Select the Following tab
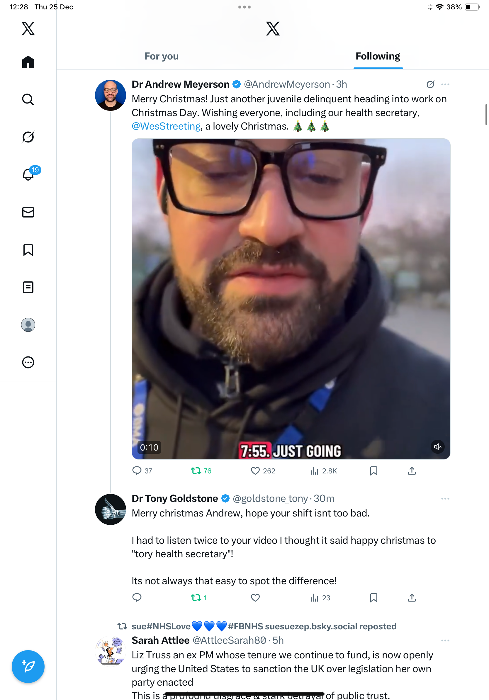The width and height of the screenshot is (489, 700). pyautogui.click(x=378, y=56)
